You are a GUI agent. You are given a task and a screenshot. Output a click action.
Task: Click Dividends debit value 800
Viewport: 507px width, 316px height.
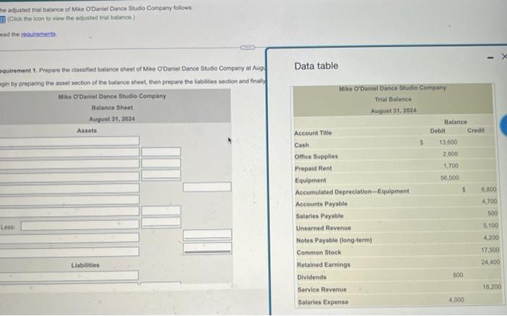coord(458,275)
